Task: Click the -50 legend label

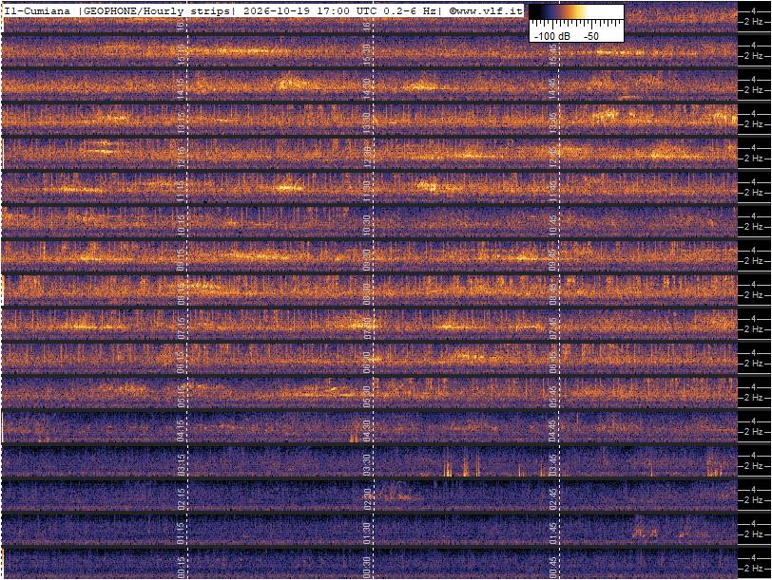Action: [591, 36]
